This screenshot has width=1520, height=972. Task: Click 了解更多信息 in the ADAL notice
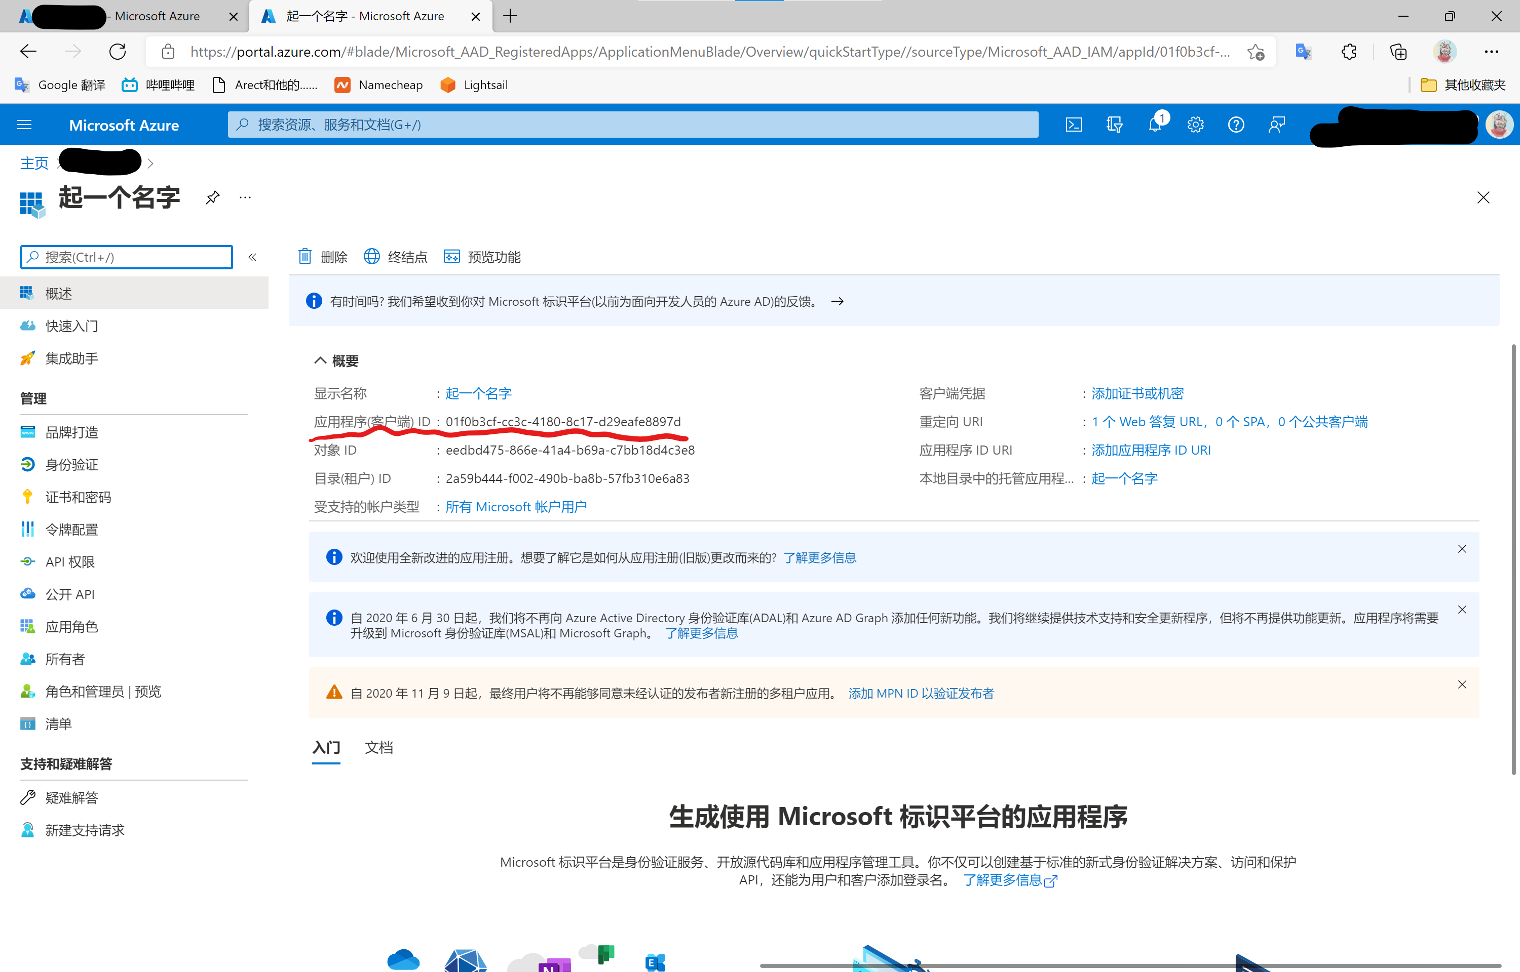pyautogui.click(x=702, y=633)
